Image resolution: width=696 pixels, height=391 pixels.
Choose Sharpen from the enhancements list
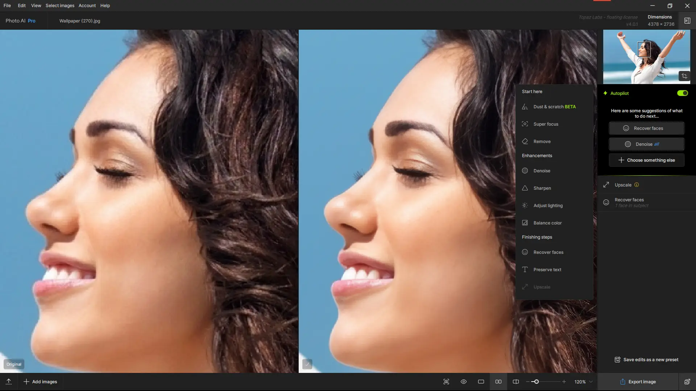[542, 188]
